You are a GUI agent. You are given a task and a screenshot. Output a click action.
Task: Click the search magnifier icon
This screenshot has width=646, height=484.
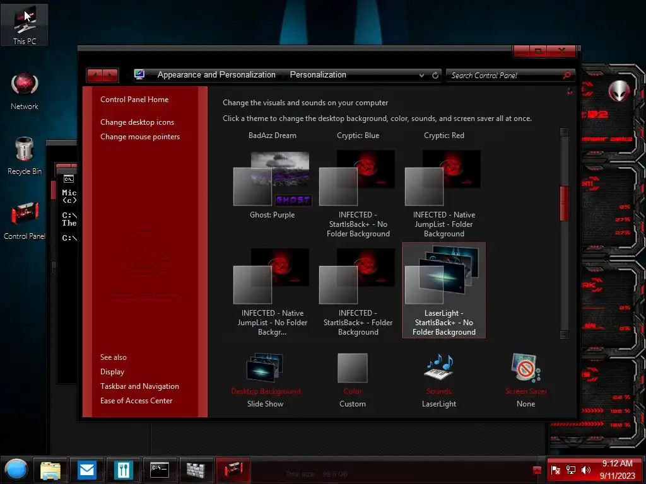pyautogui.click(x=567, y=75)
